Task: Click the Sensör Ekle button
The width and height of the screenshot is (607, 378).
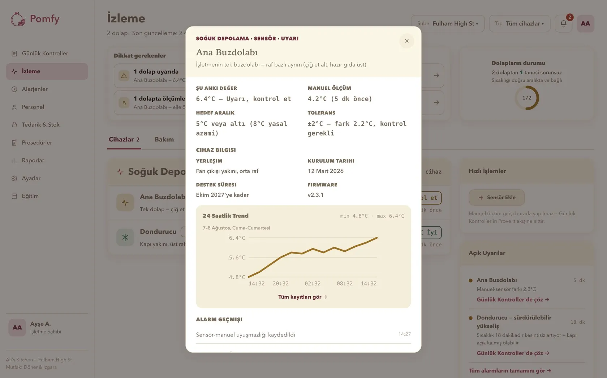Action: coord(496,198)
